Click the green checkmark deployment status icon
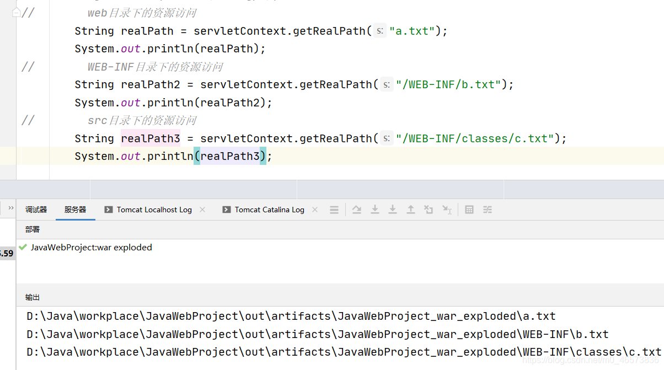664x370 pixels. [x=23, y=247]
